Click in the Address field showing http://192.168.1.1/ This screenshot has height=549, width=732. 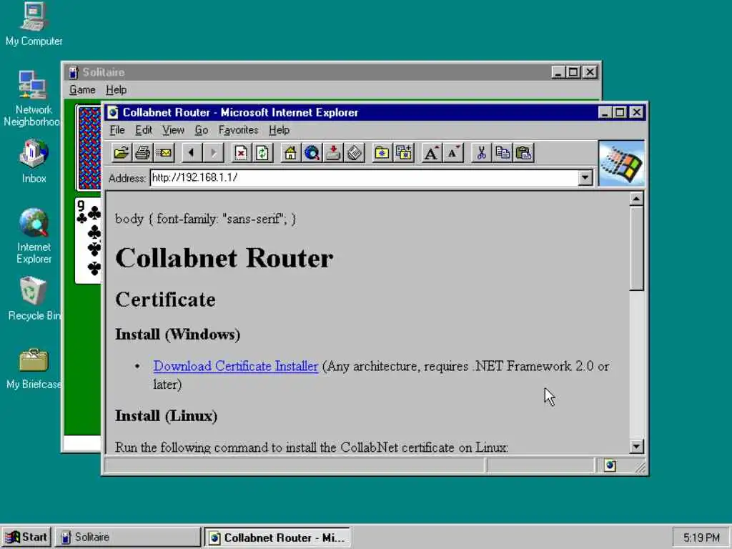pos(364,178)
